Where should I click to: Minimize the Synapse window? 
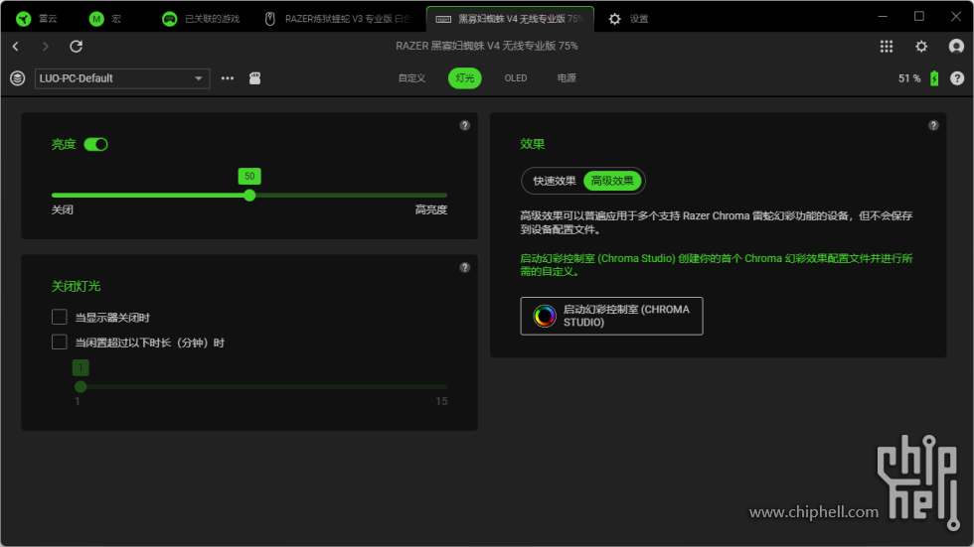(883, 17)
